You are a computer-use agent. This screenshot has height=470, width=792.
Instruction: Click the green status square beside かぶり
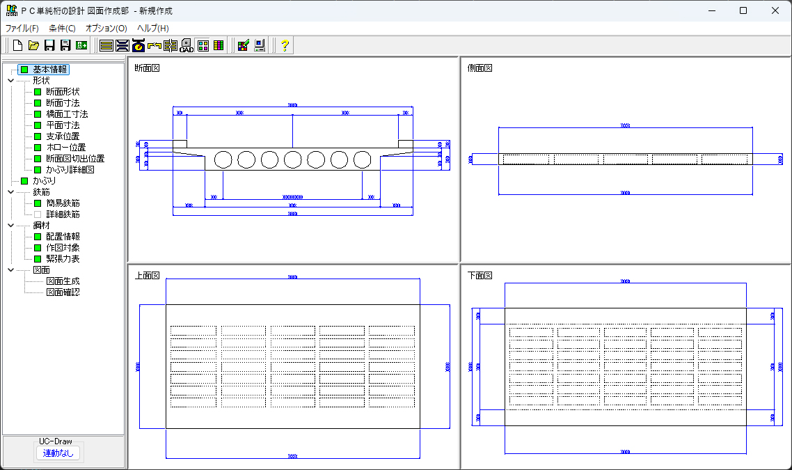point(24,181)
